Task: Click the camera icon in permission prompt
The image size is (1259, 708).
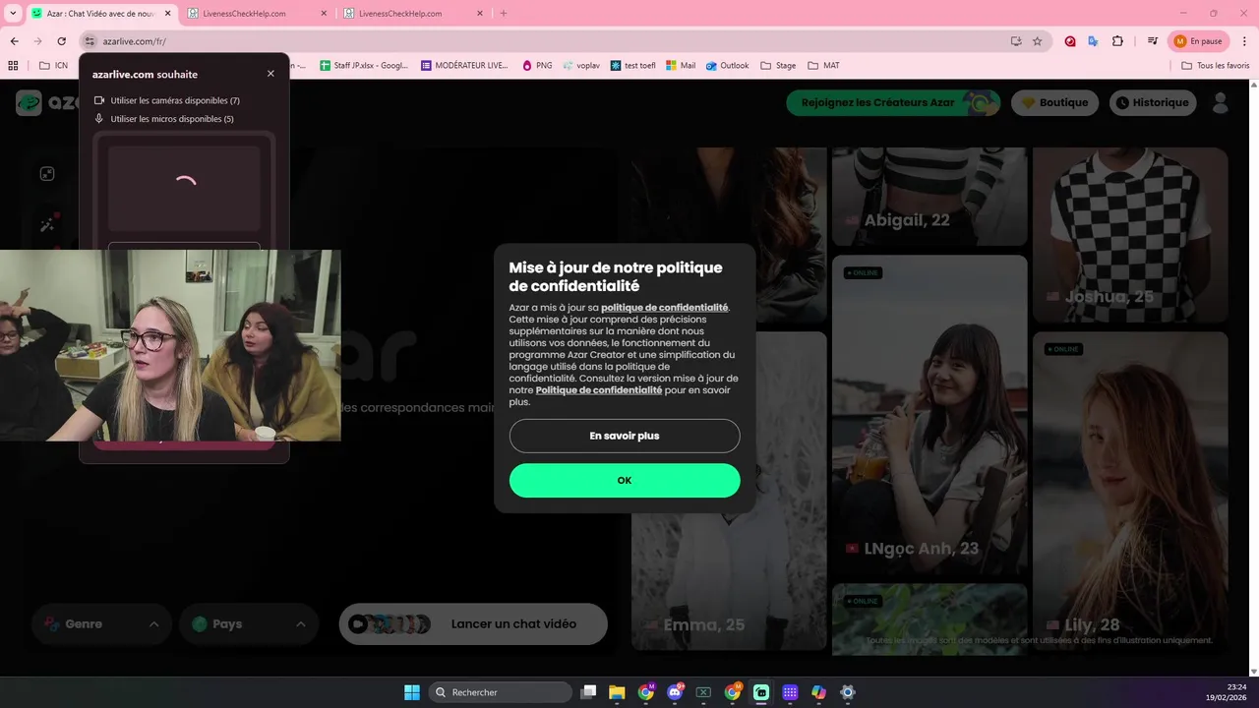Action: [x=98, y=100]
